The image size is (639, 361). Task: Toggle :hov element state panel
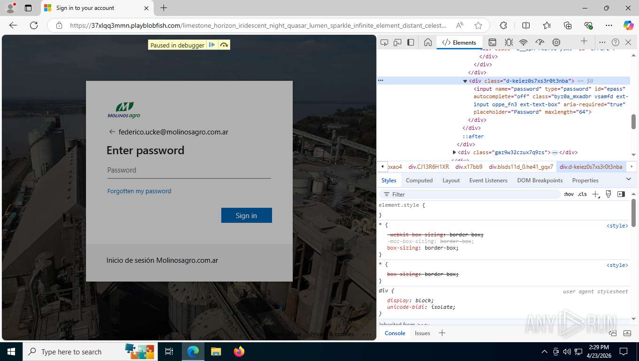pos(569,194)
